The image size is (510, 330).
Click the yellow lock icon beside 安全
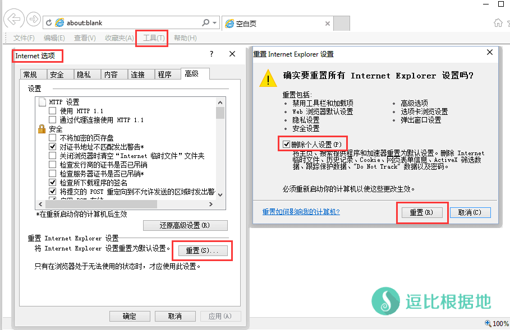point(42,129)
